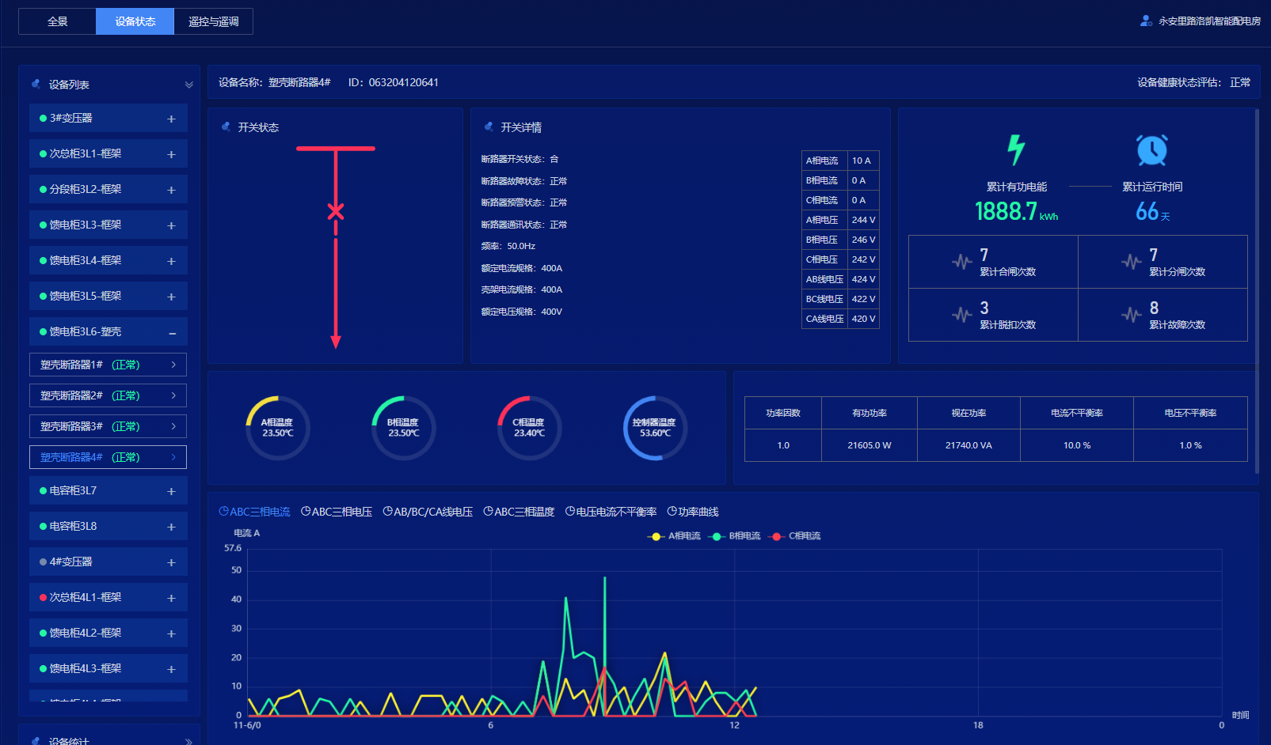Select 功率曲线 chart option
The height and width of the screenshot is (745, 1271).
693,512
